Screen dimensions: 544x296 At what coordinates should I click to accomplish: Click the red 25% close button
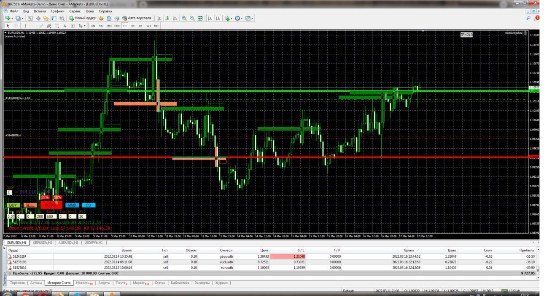[x=45, y=197]
